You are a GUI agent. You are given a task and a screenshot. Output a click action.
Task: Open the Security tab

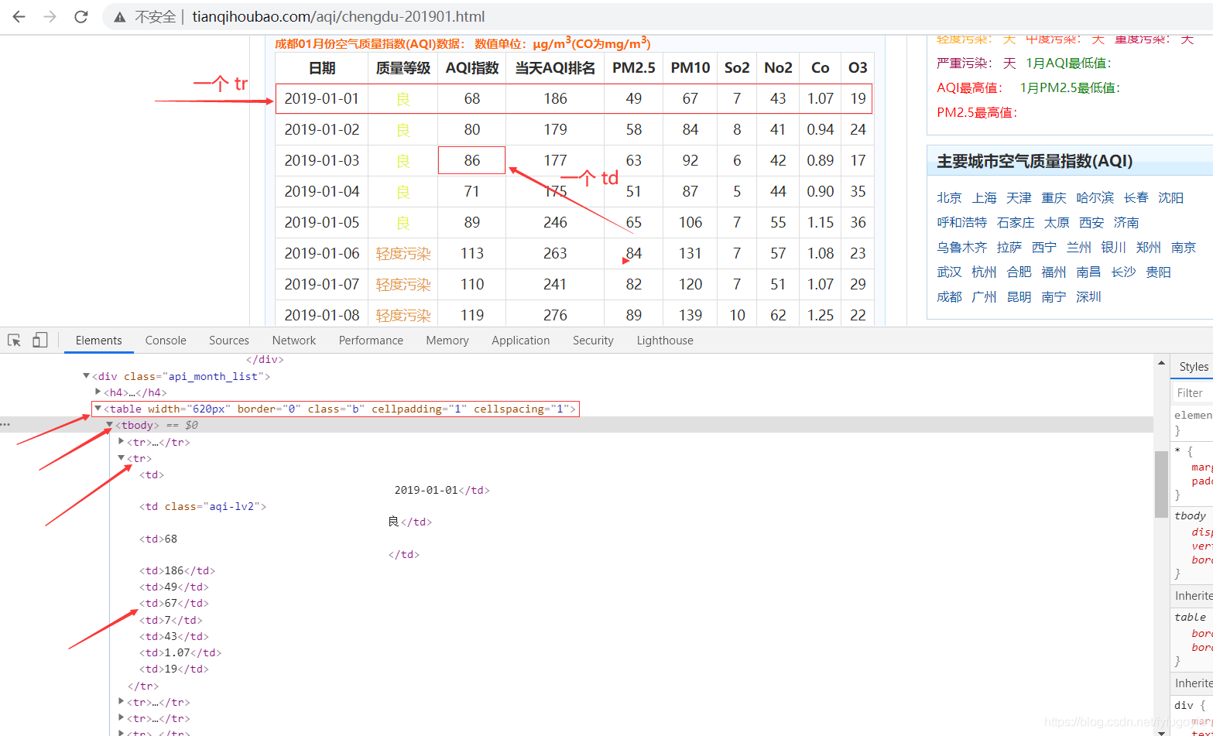coord(593,341)
